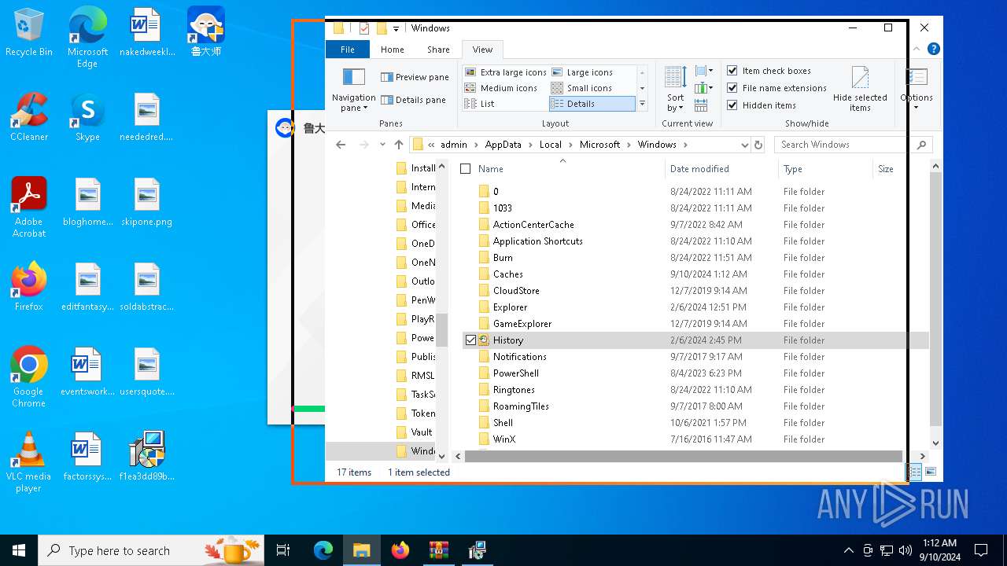Screen dimensions: 1007x566
Task: Switch to the Share ribbon tab
Action: point(438,50)
